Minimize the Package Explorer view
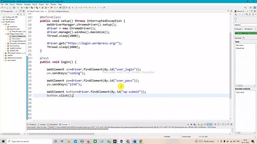Screen dimensions: 257x144 20,11
